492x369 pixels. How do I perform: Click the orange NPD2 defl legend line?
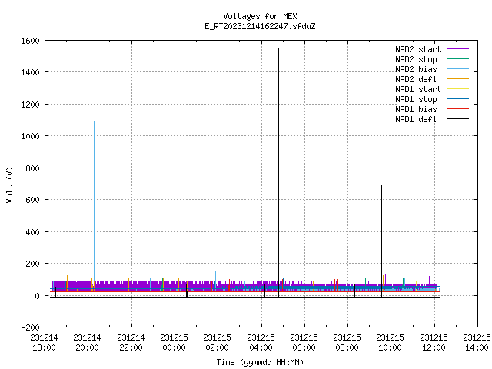(458, 78)
